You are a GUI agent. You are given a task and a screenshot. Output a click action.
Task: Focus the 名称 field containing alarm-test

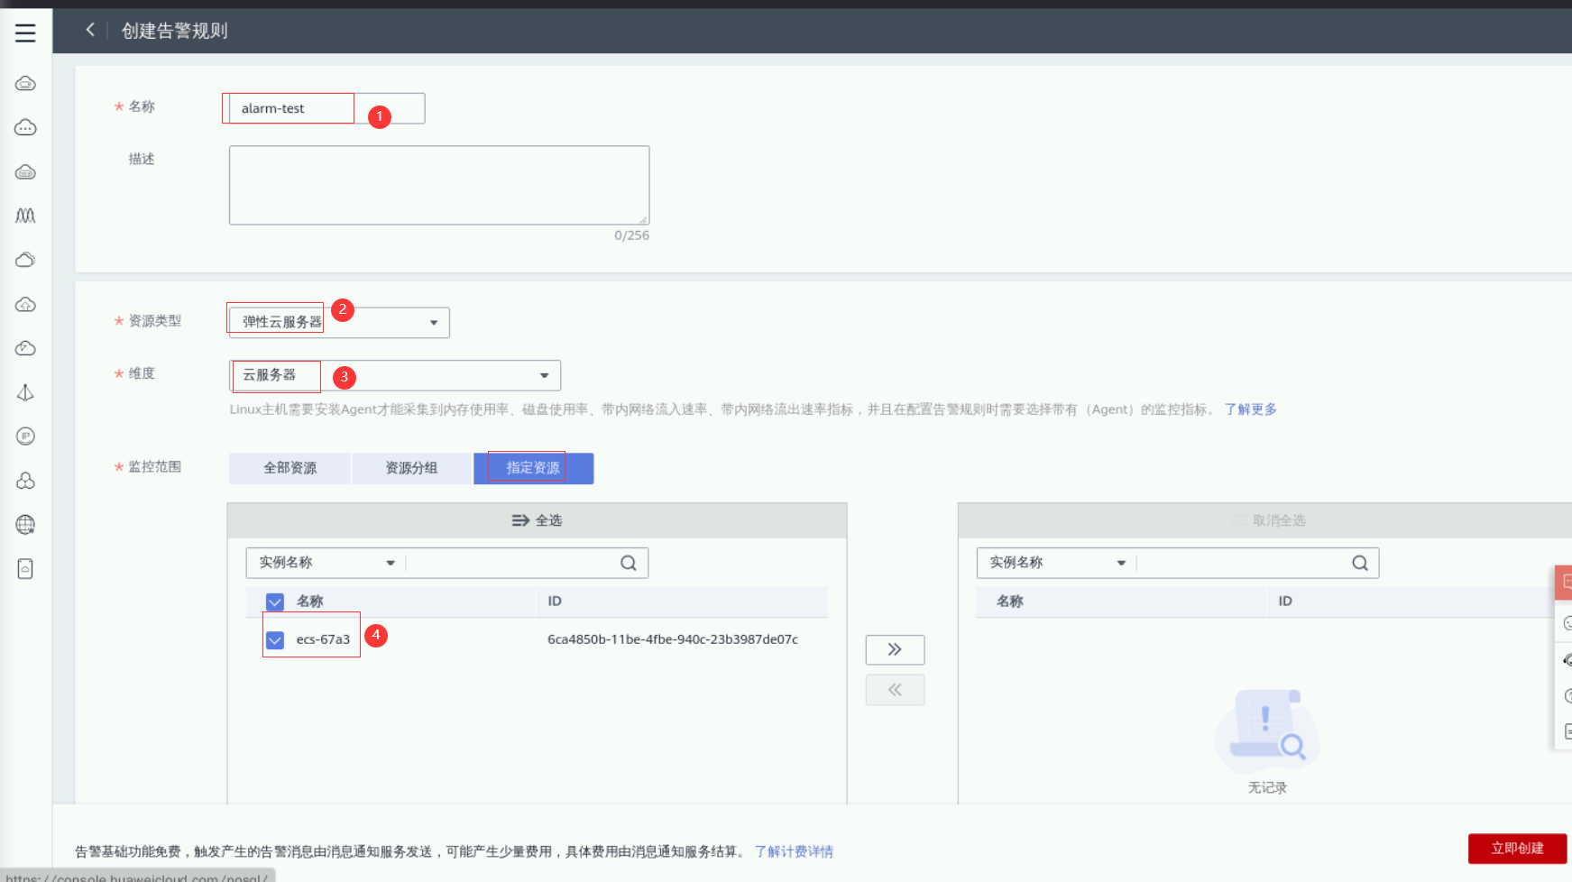(326, 108)
